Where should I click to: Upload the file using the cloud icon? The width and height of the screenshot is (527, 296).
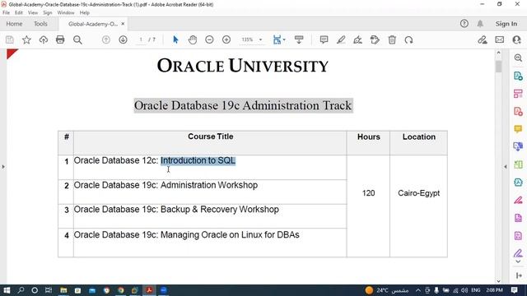[x=44, y=39]
